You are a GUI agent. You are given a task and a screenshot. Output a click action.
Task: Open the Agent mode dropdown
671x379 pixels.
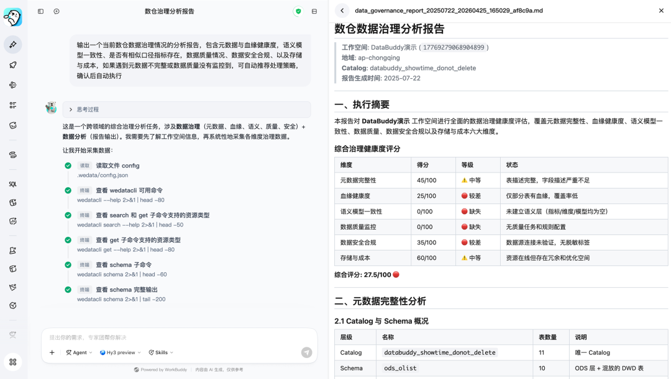(79, 352)
